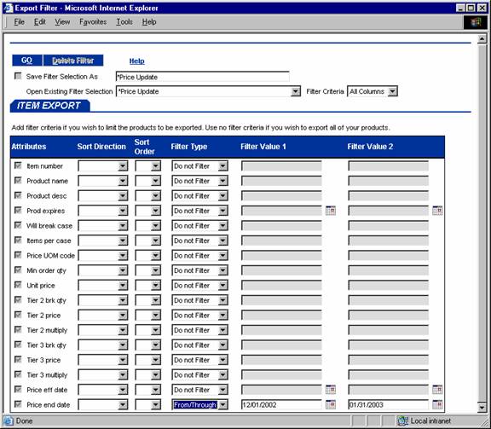Viewport: 491px width, 429px height.
Task: Open calendar for Price end date Filter Value 2
Action: (437, 404)
